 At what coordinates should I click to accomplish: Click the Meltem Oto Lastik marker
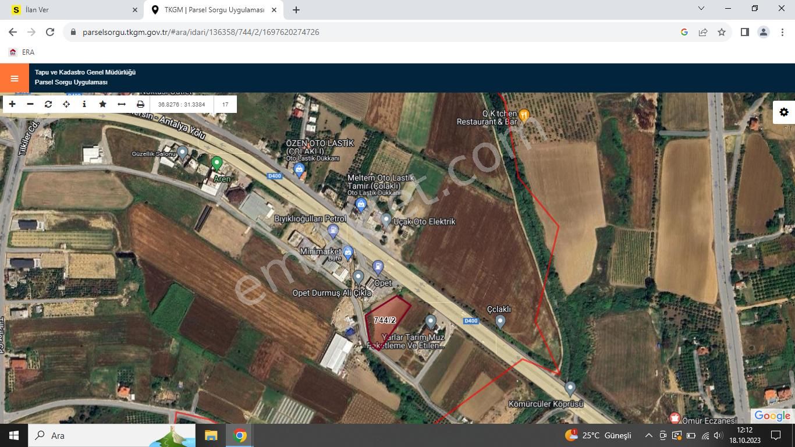[x=361, y=204]
